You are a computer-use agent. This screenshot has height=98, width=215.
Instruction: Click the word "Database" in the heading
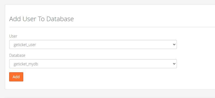click(60, 19)
